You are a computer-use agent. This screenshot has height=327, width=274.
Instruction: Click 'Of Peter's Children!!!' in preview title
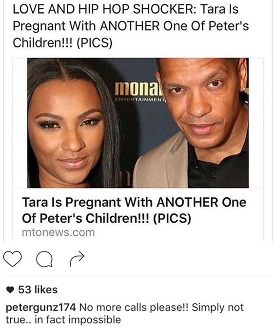(86, 218)
